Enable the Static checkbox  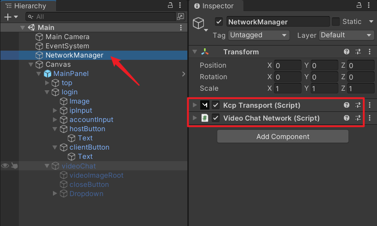(x=336, y=22)
